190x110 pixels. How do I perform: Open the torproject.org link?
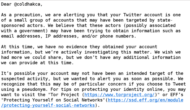click(119, 95)
